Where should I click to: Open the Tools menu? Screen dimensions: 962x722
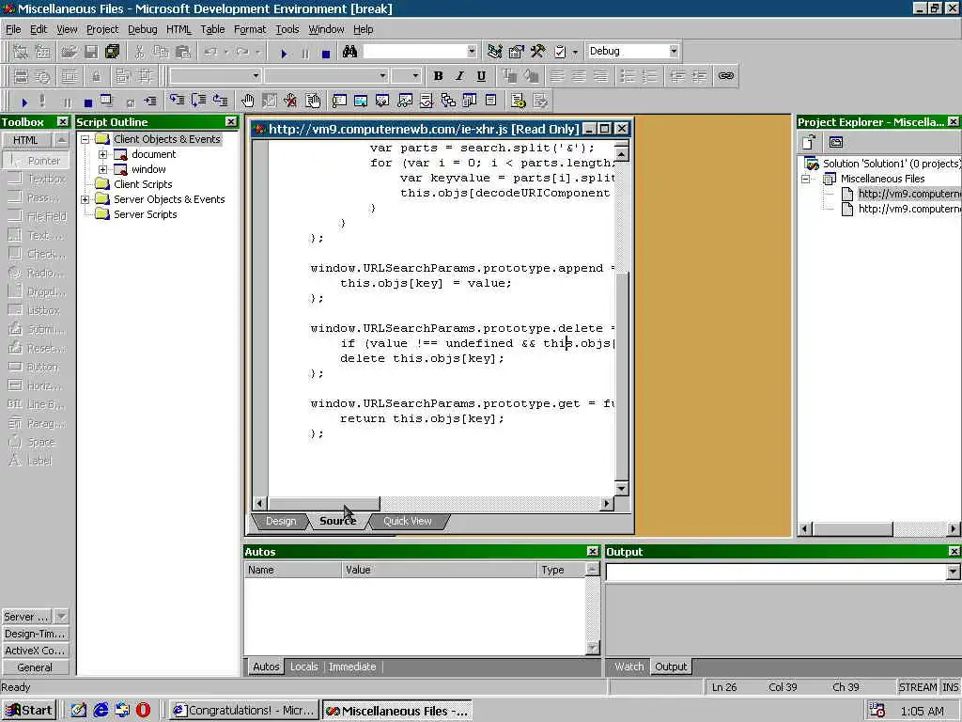tap(287, 29)
